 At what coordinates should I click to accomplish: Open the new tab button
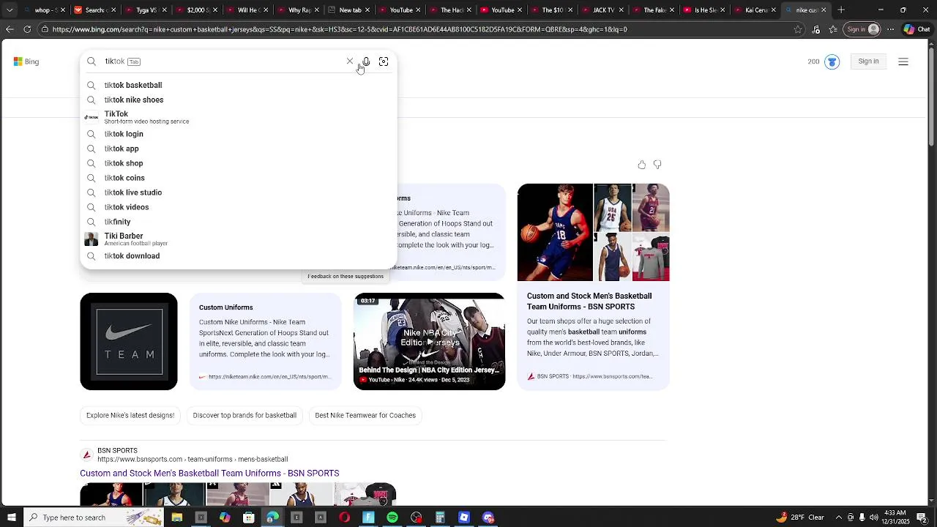(x=841, y=10)
